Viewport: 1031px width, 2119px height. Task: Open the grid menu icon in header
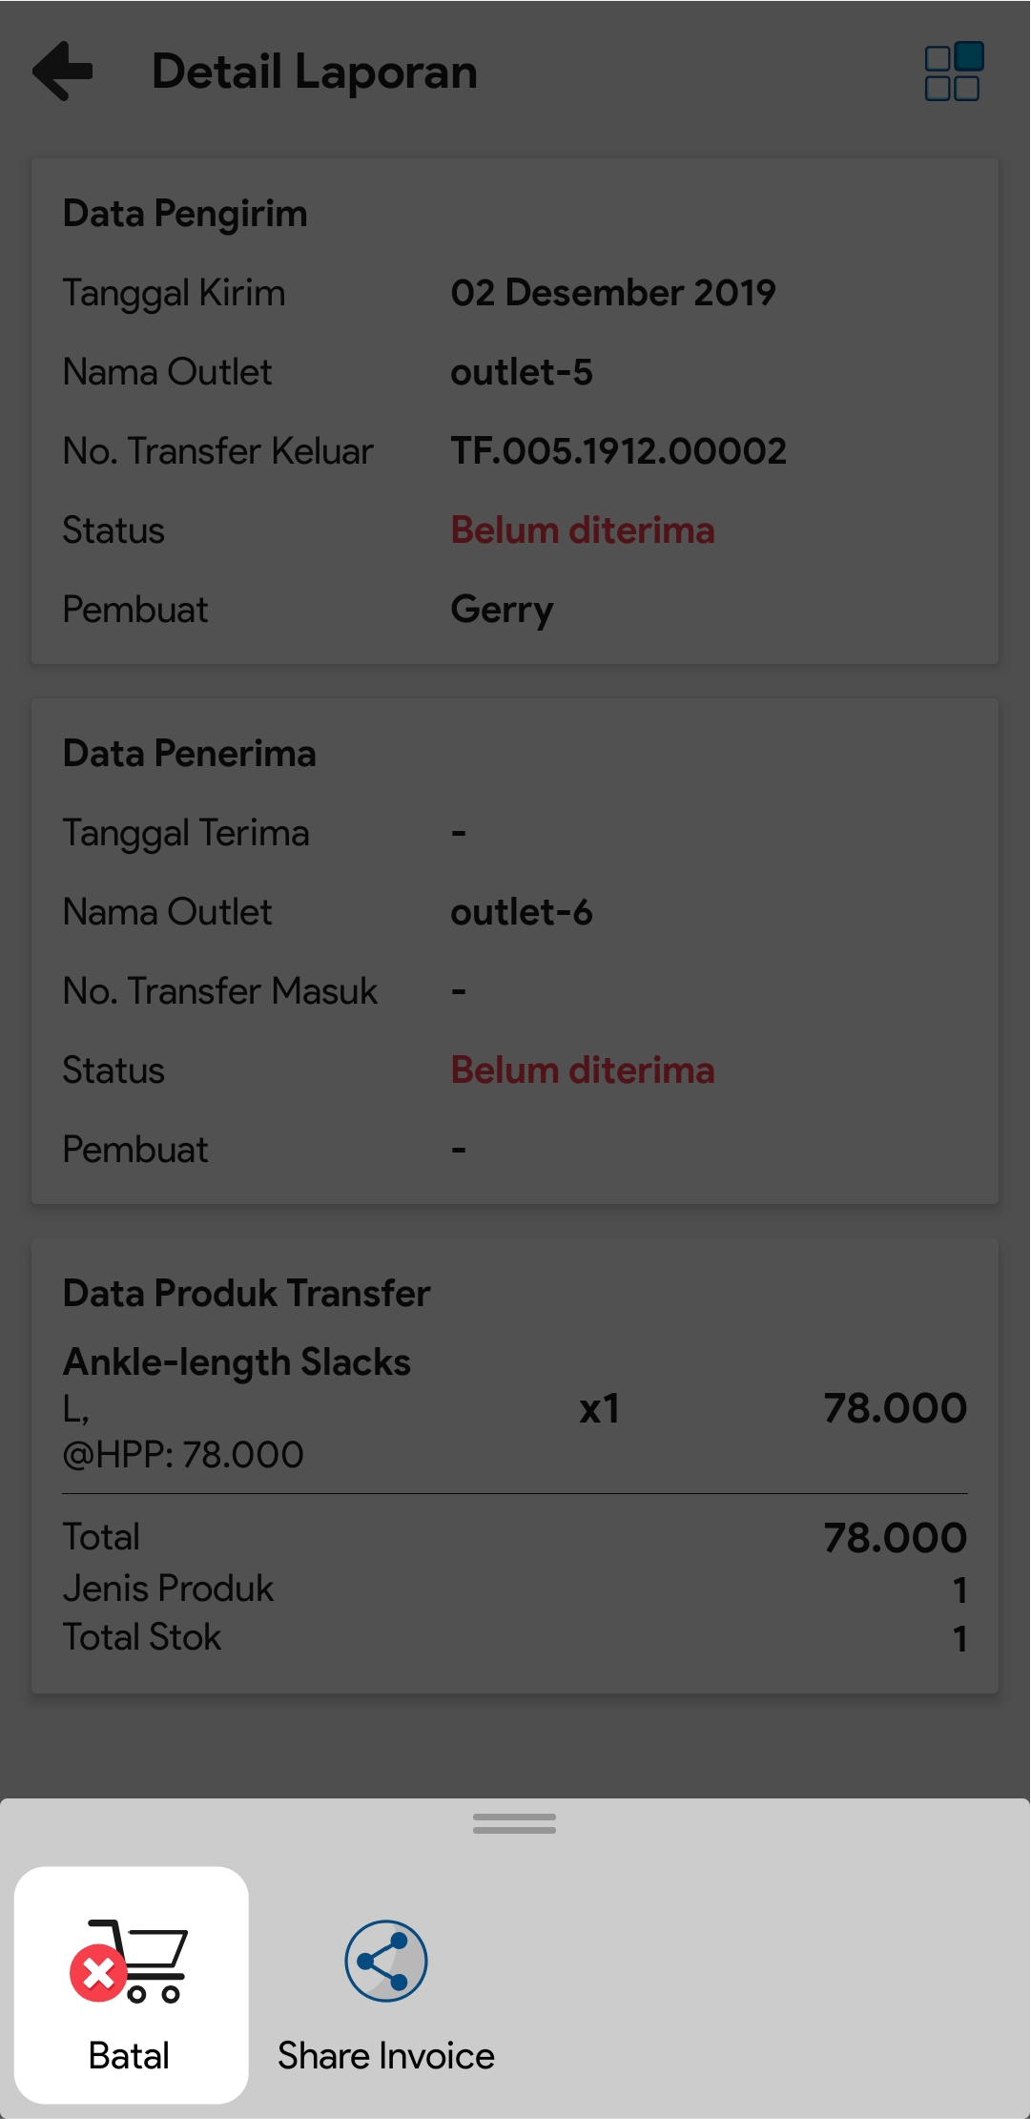coord(953,72)
